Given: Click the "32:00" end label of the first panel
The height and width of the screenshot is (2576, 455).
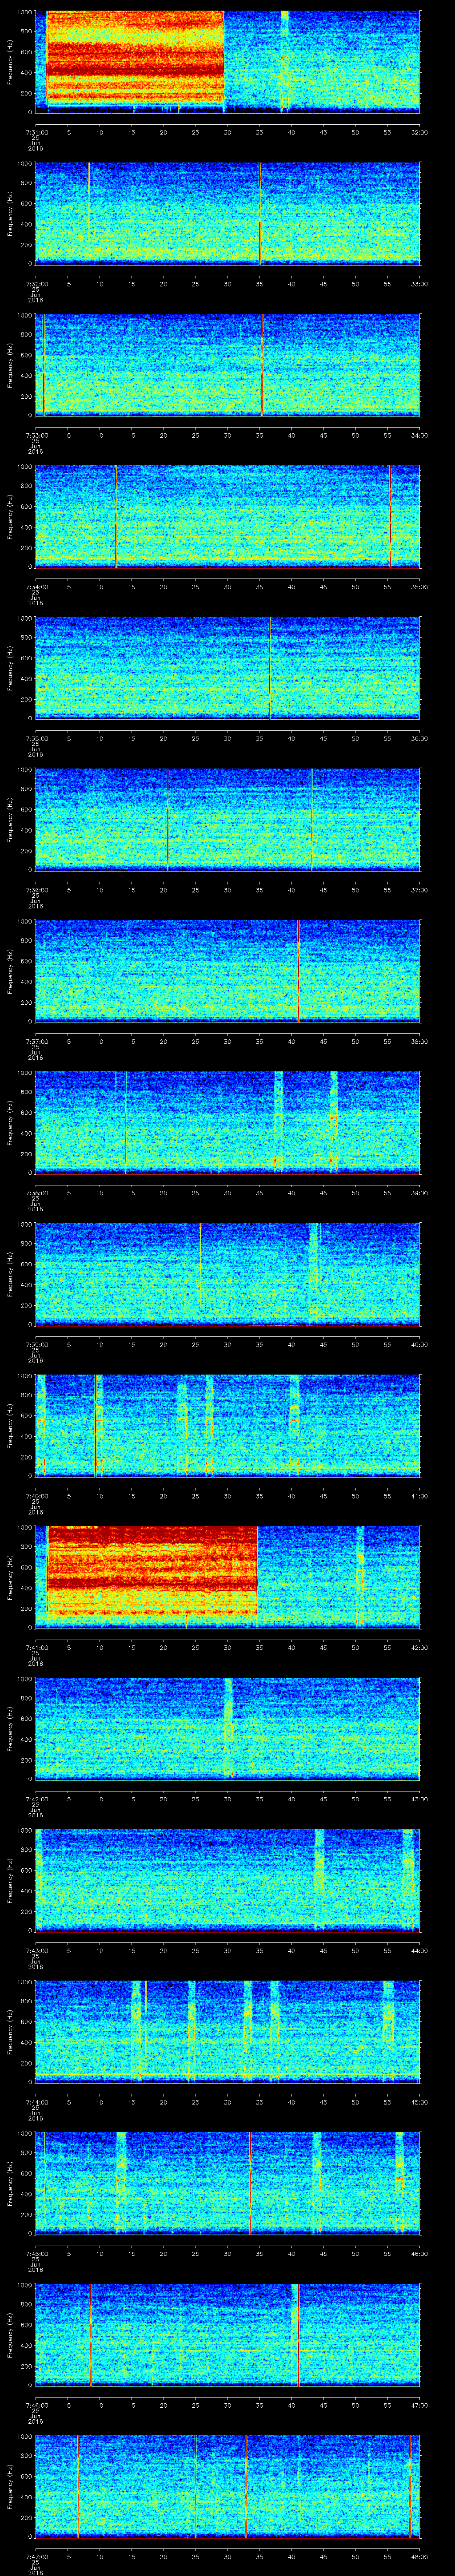Looking at the screenshot, I should point(420,131).
